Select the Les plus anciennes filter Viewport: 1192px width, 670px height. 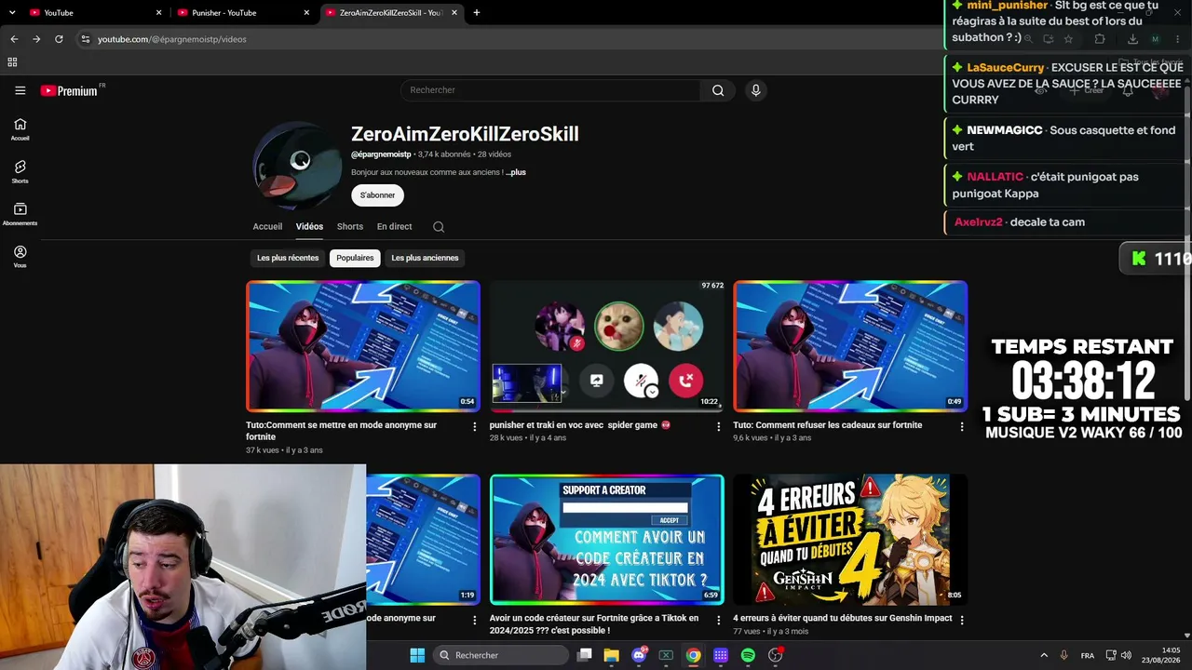[x=425, y=258]
